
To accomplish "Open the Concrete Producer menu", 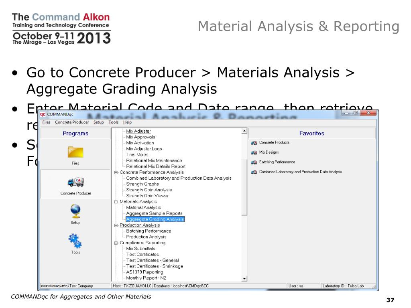I will coord(72,122).
